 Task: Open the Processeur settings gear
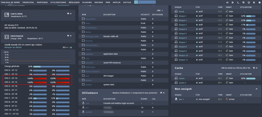[x=68, y=36]
